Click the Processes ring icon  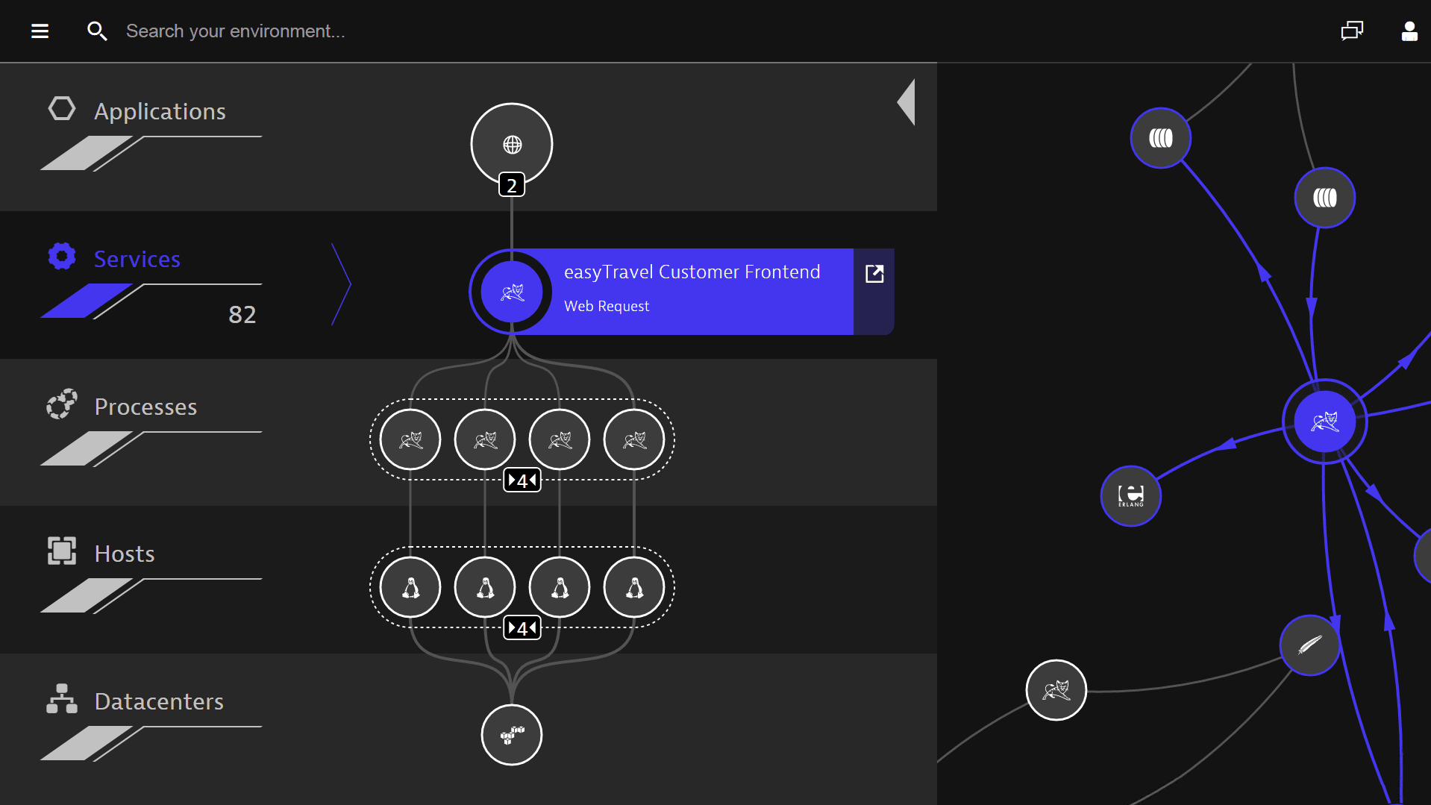click(x=62, y=404)
